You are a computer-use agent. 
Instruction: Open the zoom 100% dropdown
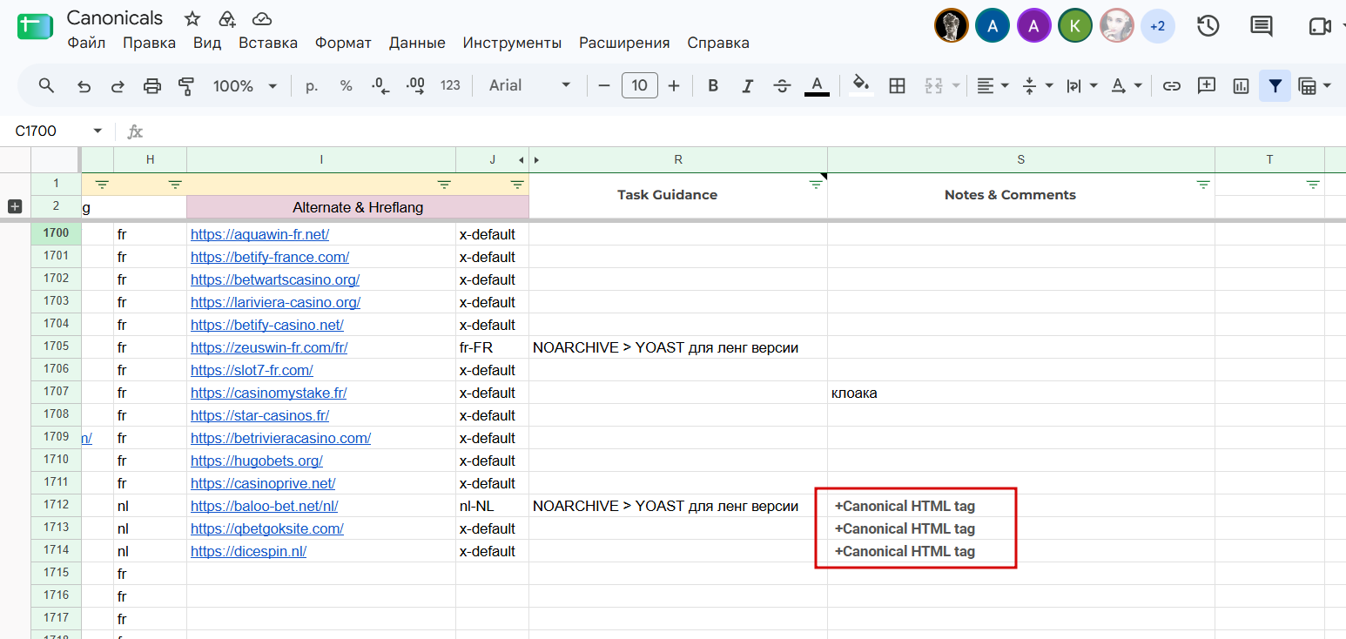coord(246,85)
